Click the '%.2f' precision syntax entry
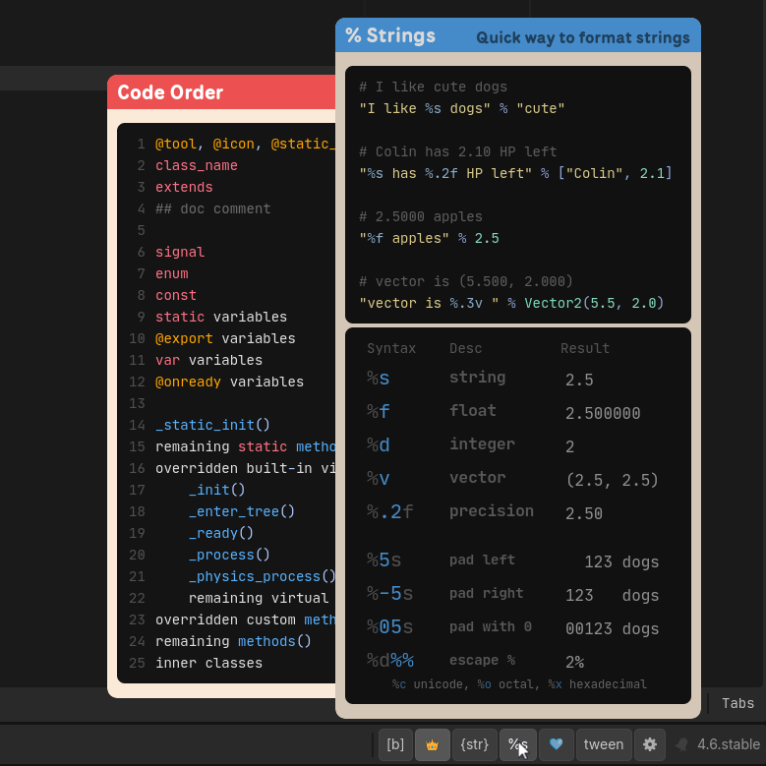Viewport: 766px width, 766px height. pos(389,511)
